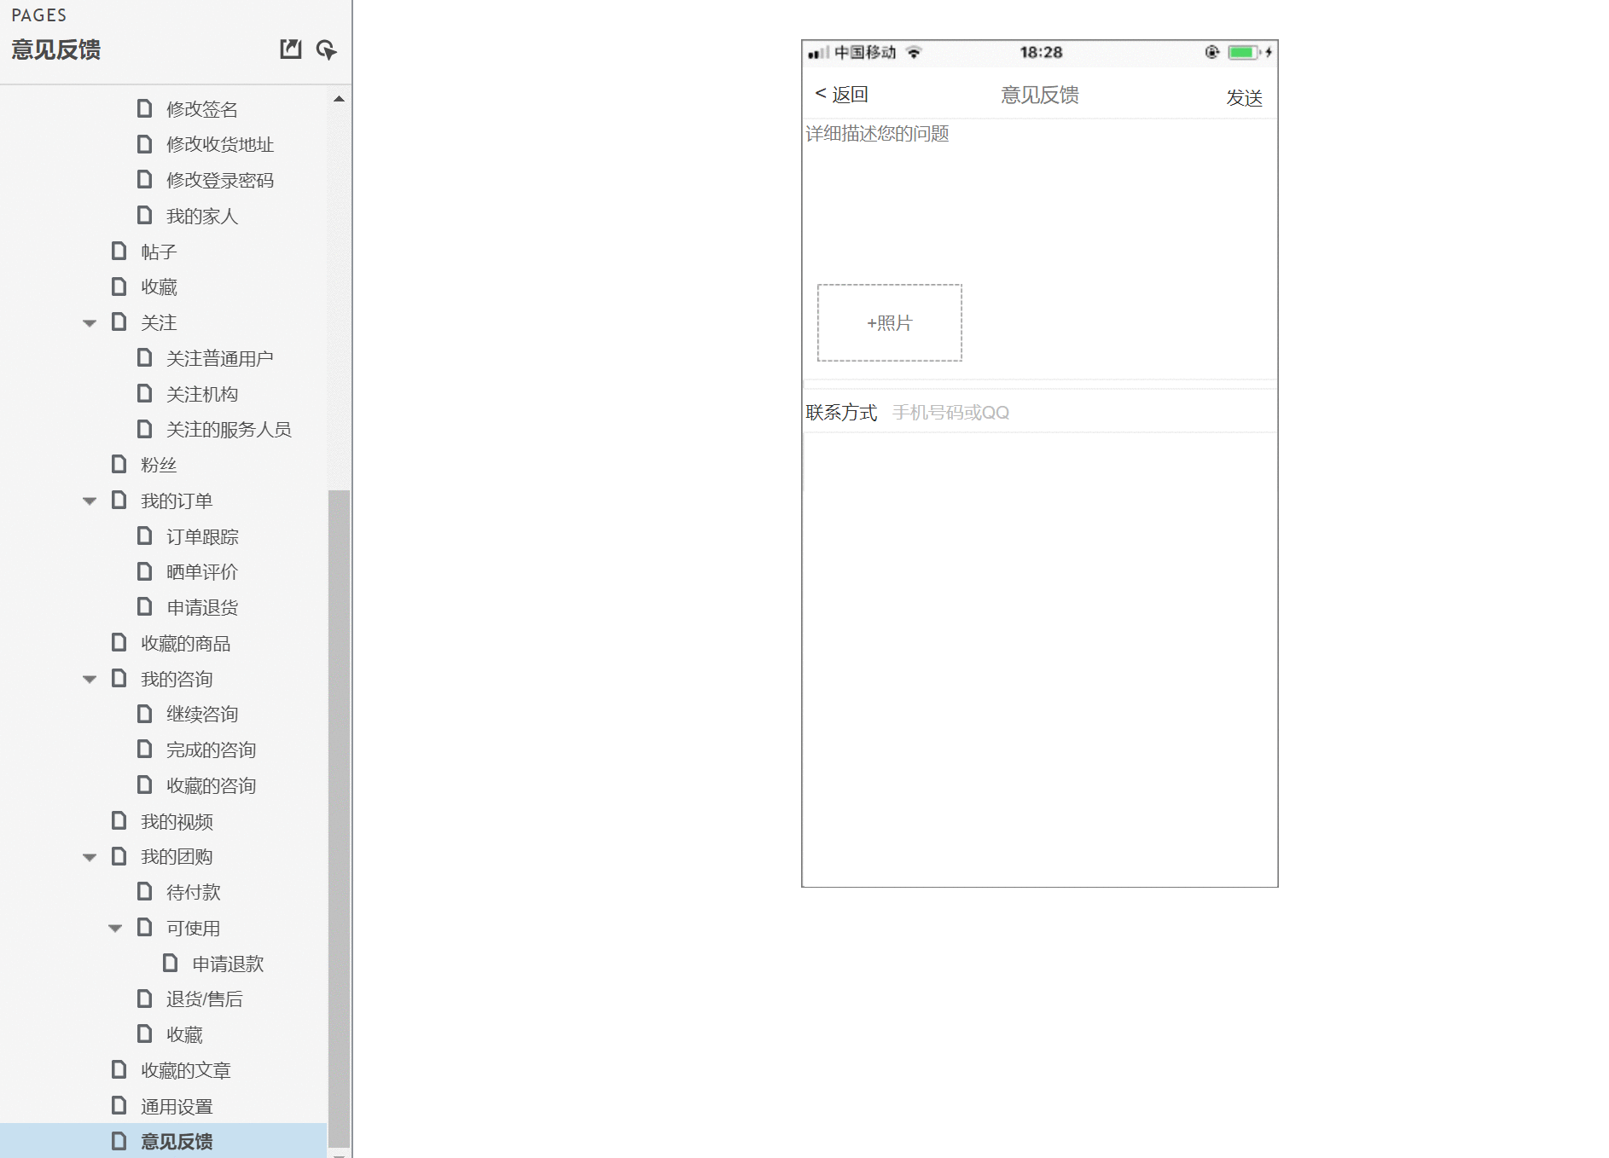The width and height of the screenshot is (1609, 1158).
Task: Open the 修改登录密码 page
Action: [220, 180]
